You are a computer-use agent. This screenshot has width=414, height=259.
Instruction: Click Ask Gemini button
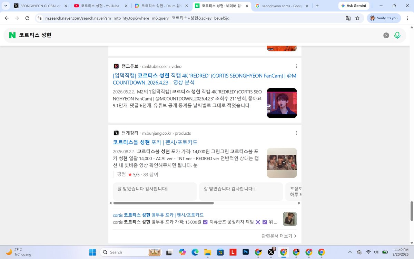pos(354,6)
